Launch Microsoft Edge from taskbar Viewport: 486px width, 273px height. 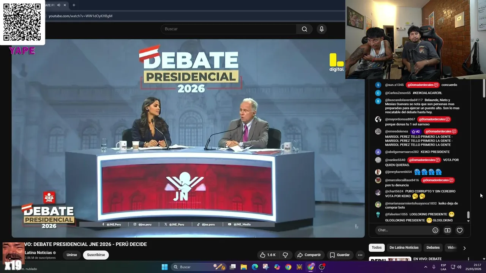click(255, 267)
